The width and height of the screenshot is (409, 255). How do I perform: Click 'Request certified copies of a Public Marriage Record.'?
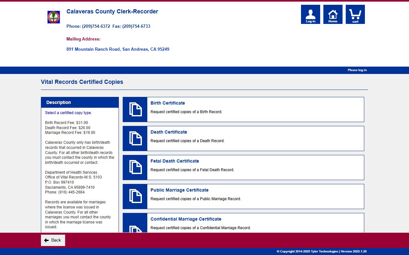(196, 199)
